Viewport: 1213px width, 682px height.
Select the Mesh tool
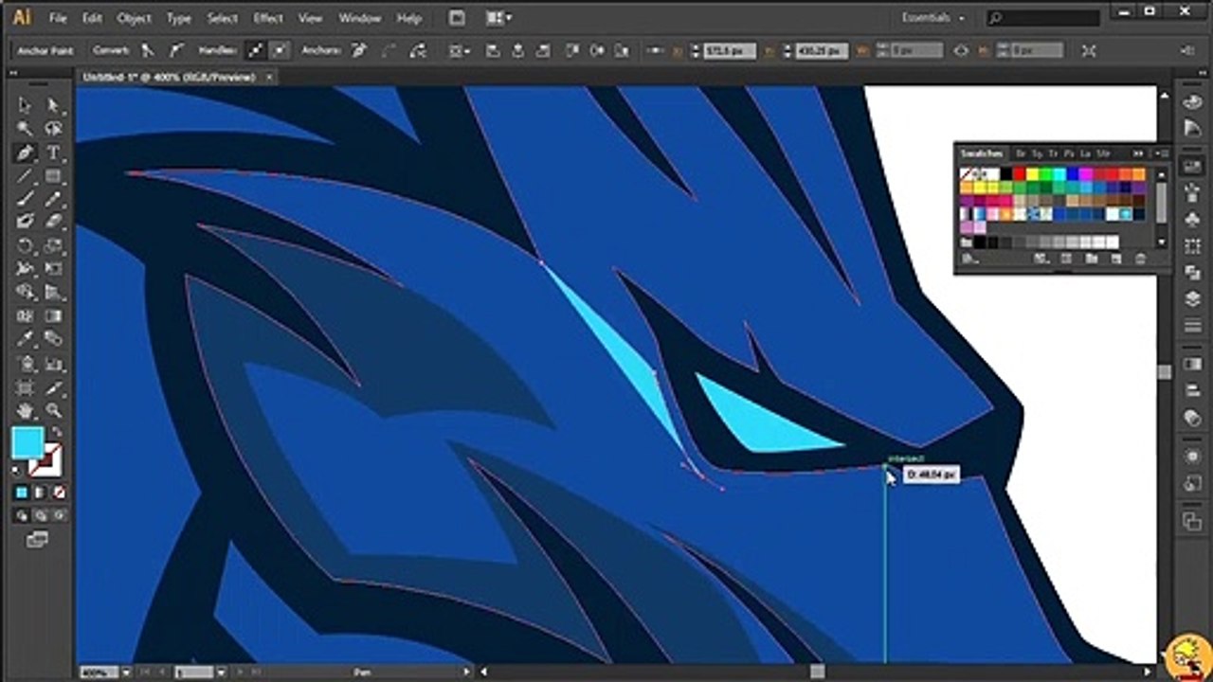click(x=26, y=315)
